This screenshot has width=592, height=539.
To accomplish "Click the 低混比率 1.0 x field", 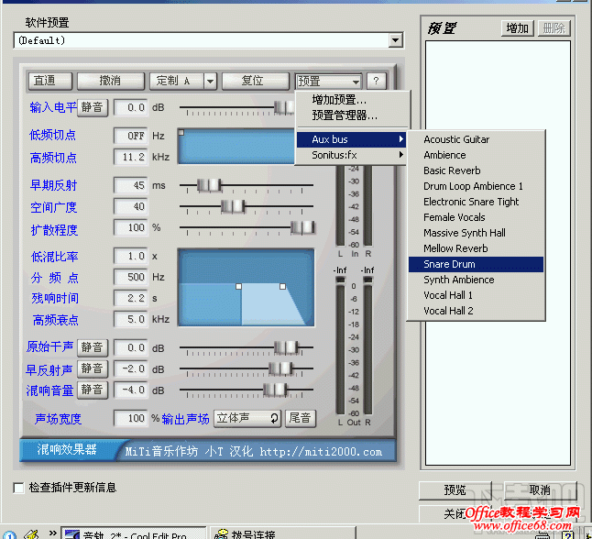I will pyautogui.click(x=131, y=257).
